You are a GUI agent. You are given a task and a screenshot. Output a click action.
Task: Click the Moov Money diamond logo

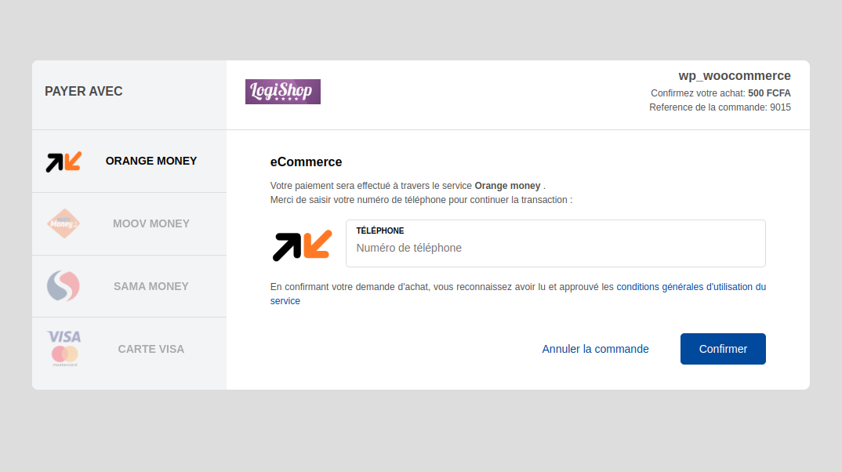[x=63, y=223]
